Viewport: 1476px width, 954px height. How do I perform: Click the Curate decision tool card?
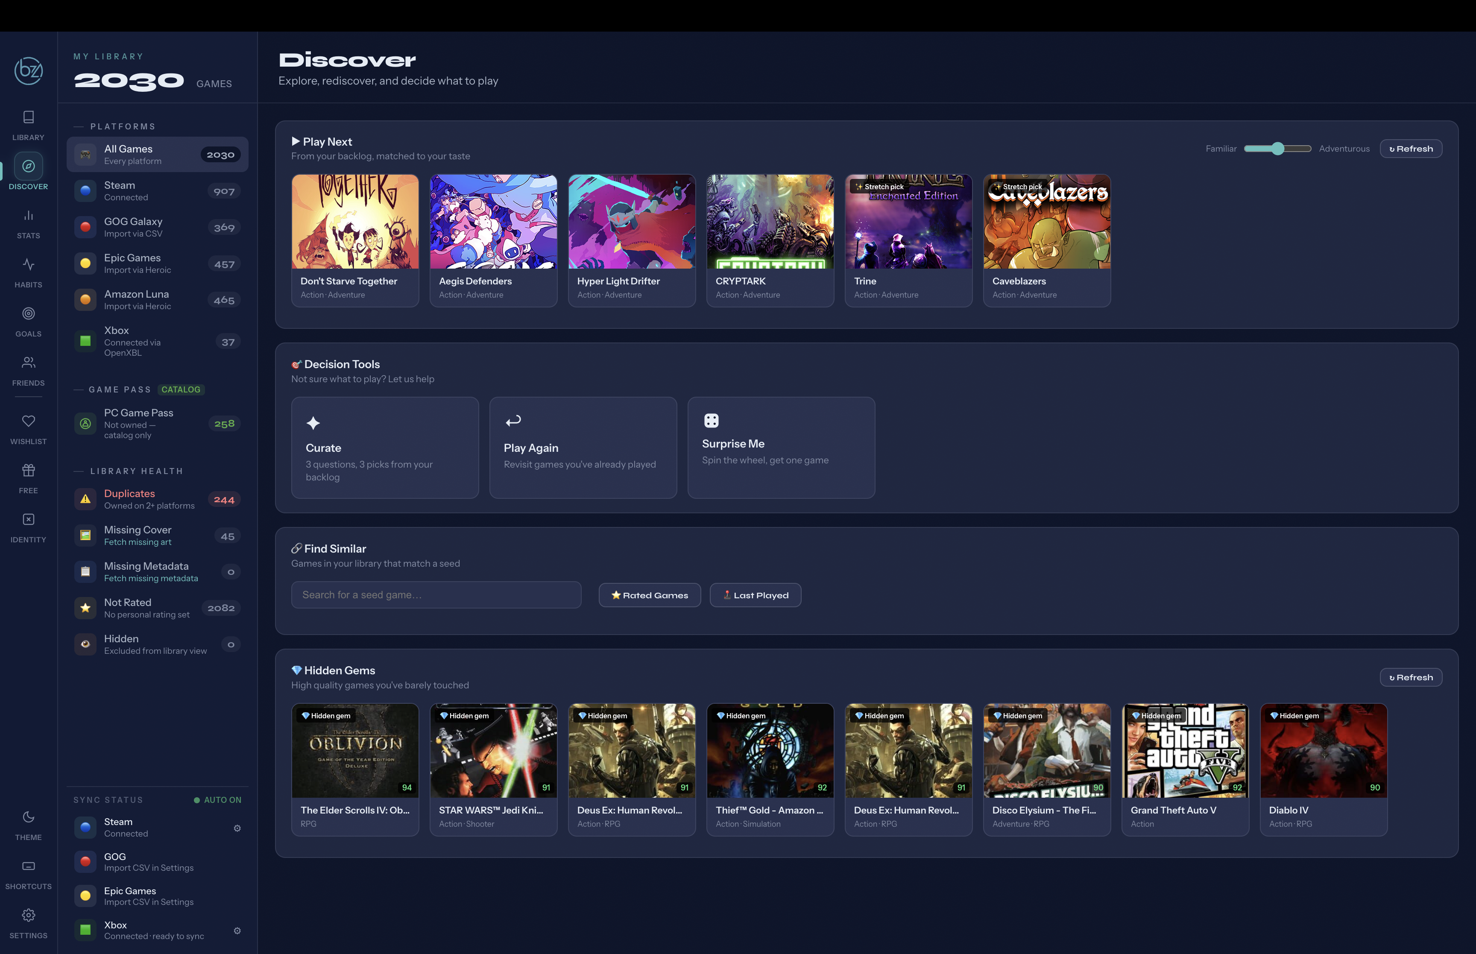click(385, 448)
